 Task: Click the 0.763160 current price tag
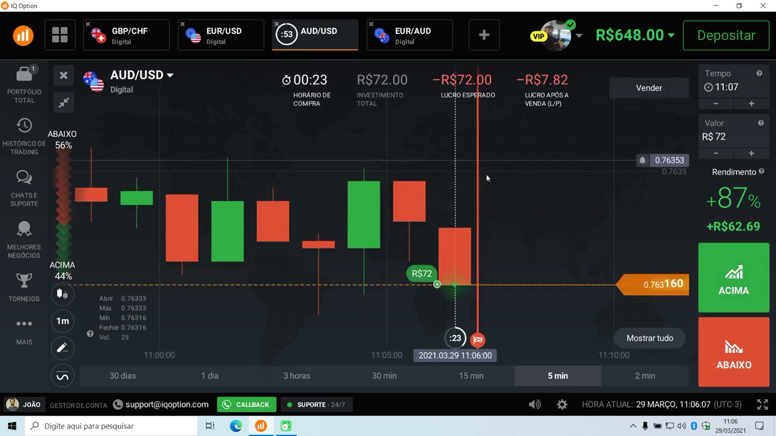654,284
